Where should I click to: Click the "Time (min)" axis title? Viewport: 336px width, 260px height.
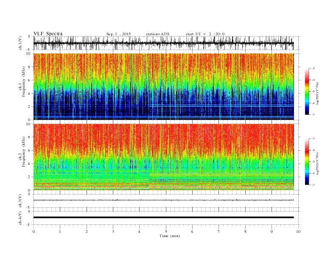point(170,236)
